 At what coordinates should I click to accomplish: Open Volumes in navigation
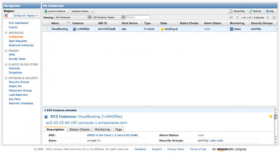pos(14,68)
